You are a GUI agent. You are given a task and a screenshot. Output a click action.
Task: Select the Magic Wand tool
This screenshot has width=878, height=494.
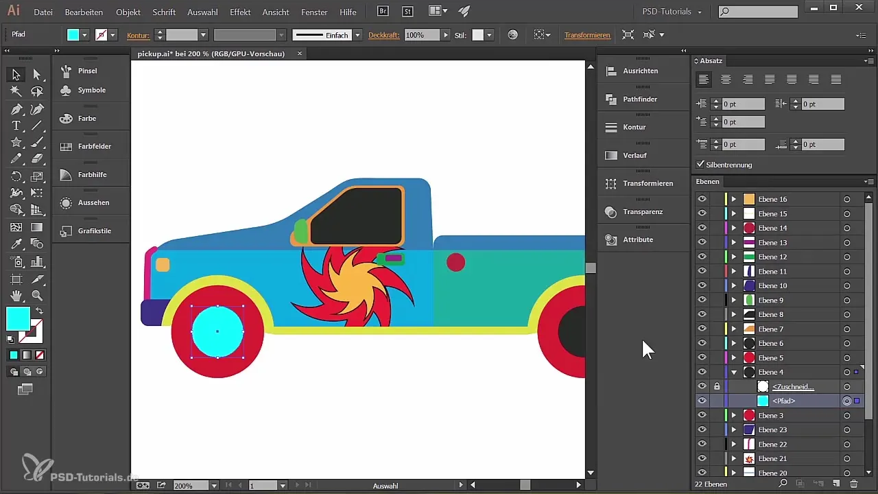click(x=16, y=91)
